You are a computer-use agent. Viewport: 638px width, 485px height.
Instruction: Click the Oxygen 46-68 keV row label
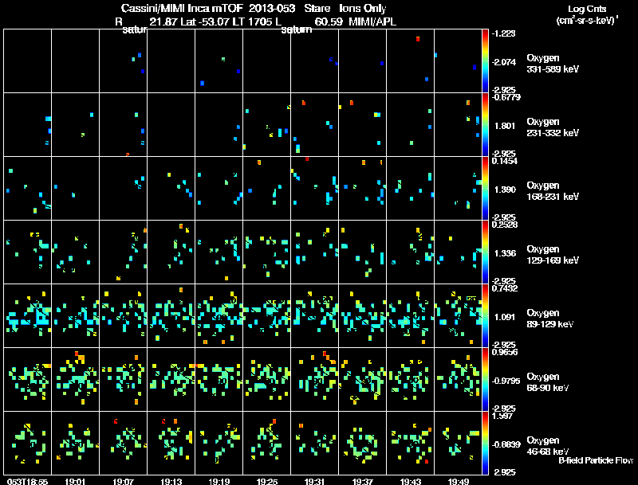[x=548, y=446]
